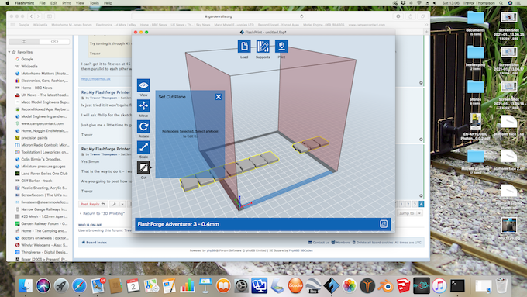Go to forum page 3
Viewport: 527px width, 297px height.
[415, 204]
